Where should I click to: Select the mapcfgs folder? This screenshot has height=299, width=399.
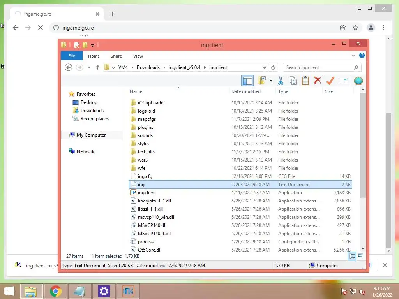[x=240, y=119]
